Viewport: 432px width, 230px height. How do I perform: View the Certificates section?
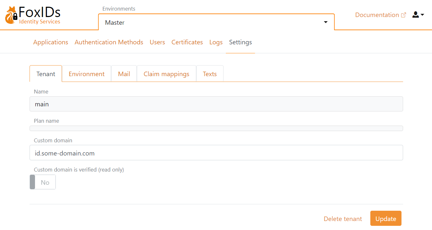[x=187, y=42]
